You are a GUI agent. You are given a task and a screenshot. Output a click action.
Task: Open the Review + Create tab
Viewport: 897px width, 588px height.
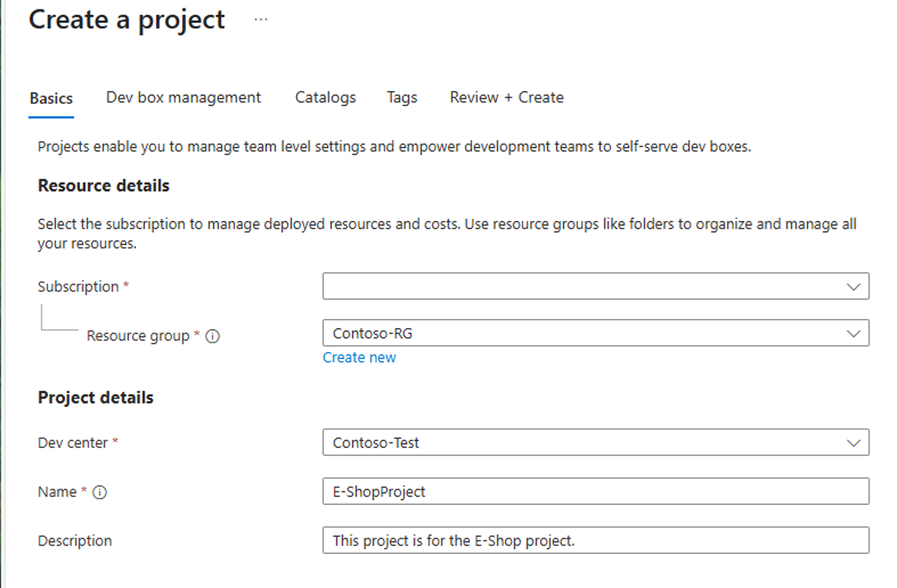(507, 98)
